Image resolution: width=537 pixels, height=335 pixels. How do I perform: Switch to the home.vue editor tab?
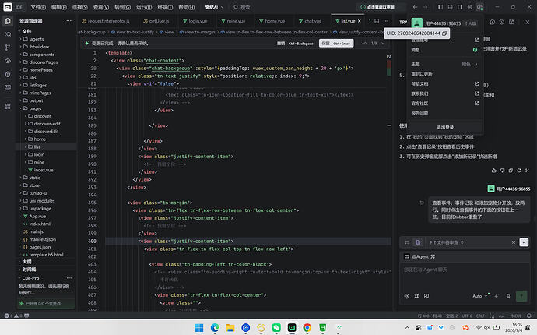272,21
